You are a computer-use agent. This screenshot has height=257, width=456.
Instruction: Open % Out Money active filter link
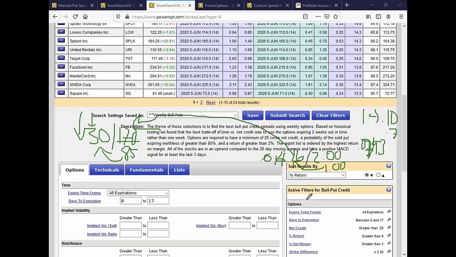300,244
